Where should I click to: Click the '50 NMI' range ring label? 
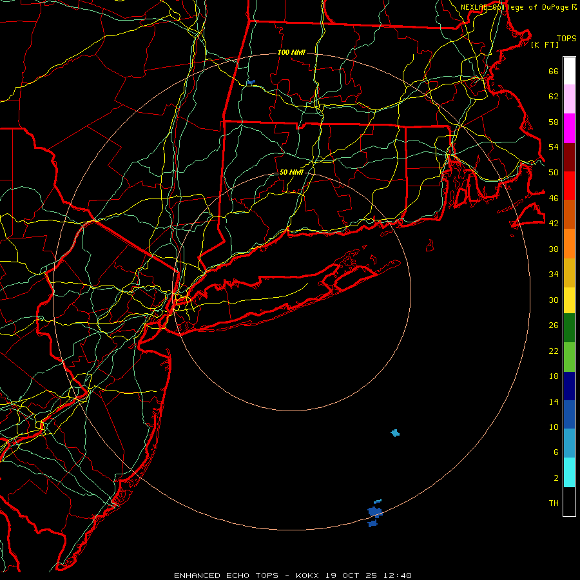coord(291,172)
